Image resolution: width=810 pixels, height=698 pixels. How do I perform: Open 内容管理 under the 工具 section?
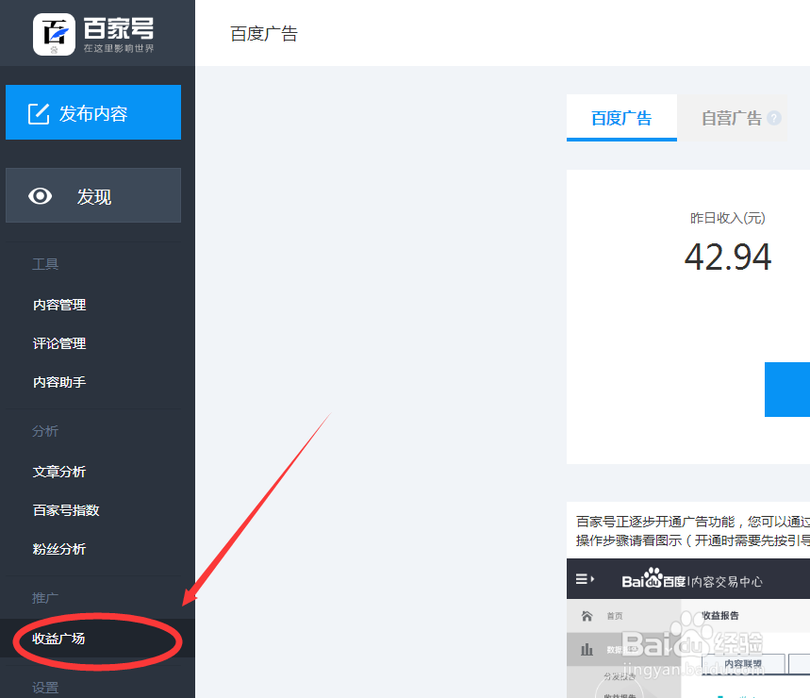tap(58, 304)
